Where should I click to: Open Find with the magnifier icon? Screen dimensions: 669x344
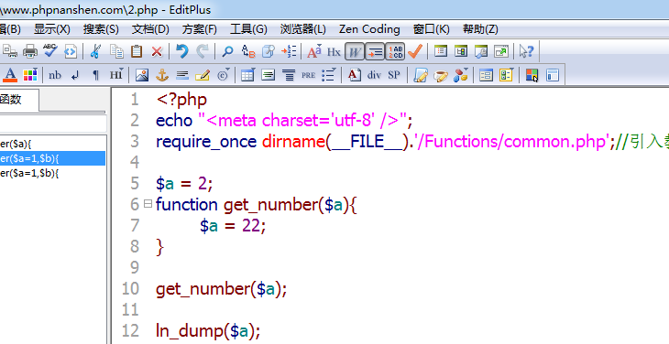pyautogui.click(x=227, y=51)
